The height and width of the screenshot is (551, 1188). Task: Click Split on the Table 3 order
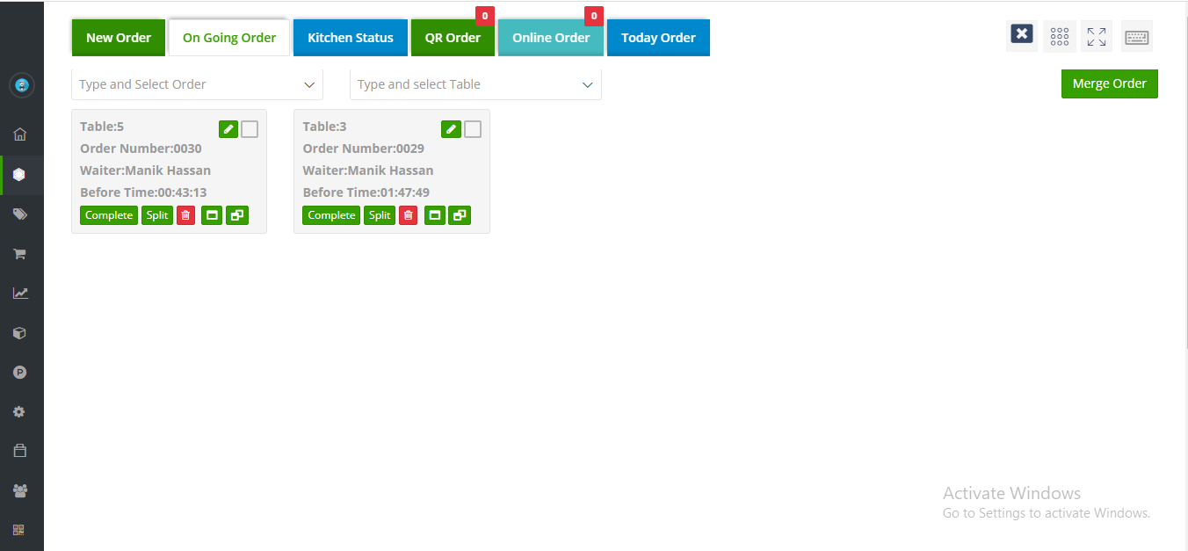click(x=380, y=215)
